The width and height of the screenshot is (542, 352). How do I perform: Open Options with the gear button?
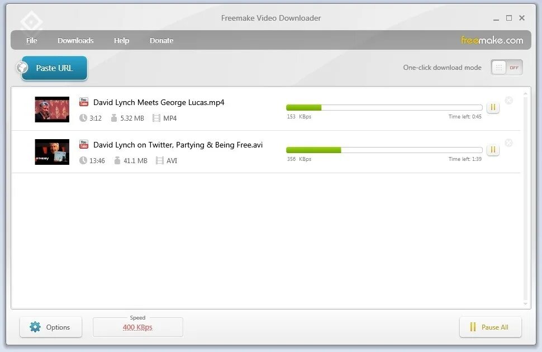[x=51, y=327]
